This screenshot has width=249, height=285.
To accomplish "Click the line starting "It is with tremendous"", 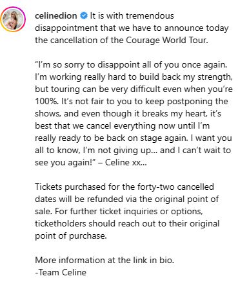I will tap(132, 16).
